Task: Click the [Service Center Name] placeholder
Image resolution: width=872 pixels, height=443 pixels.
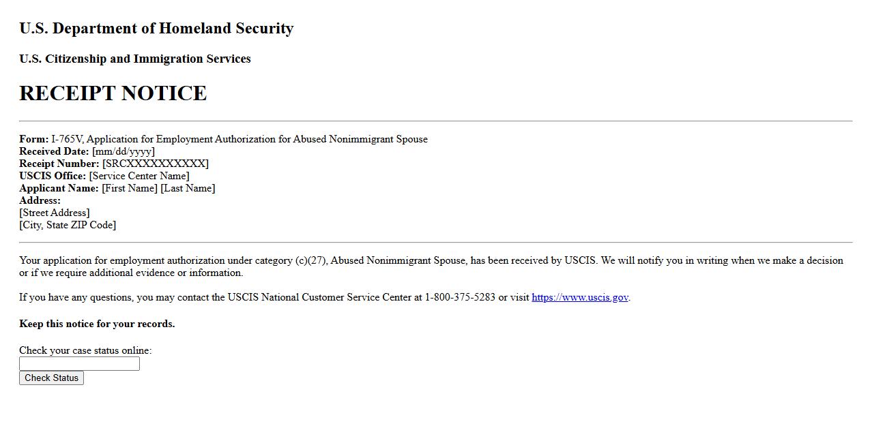Action: pos(139,176)
